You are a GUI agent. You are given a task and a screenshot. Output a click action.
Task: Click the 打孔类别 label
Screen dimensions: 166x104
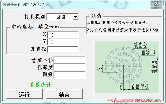[x=34, y=17]
